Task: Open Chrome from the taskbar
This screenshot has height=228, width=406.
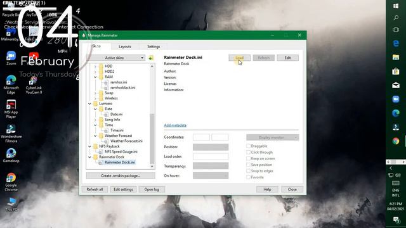Action: pyautogui.click(x=396, y=141)
